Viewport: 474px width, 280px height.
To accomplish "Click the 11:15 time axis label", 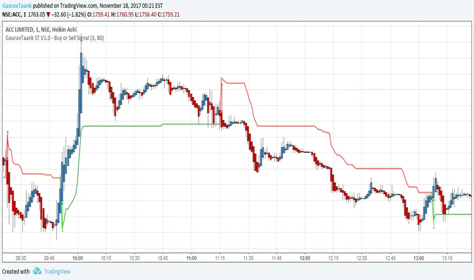I will click(x=220, y=258).
